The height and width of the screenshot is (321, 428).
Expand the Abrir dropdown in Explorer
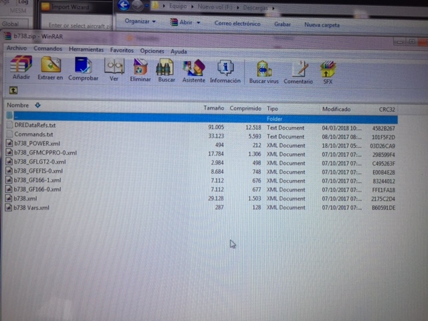pyautogui.click(x=186, y=22)
